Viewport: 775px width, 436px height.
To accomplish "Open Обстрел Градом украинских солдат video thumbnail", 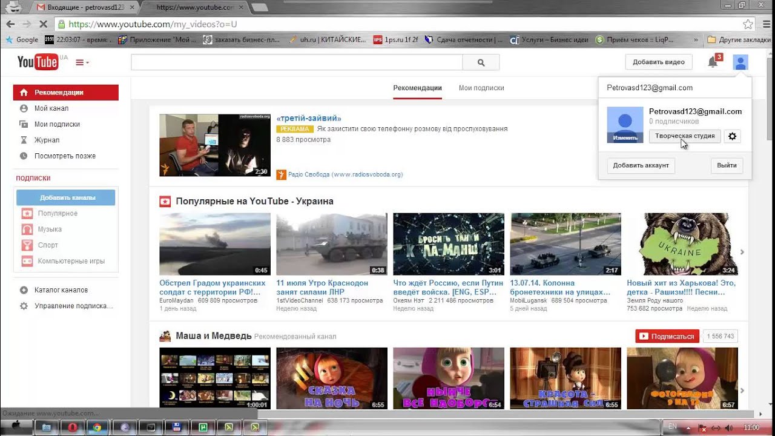I will (215, 244).
